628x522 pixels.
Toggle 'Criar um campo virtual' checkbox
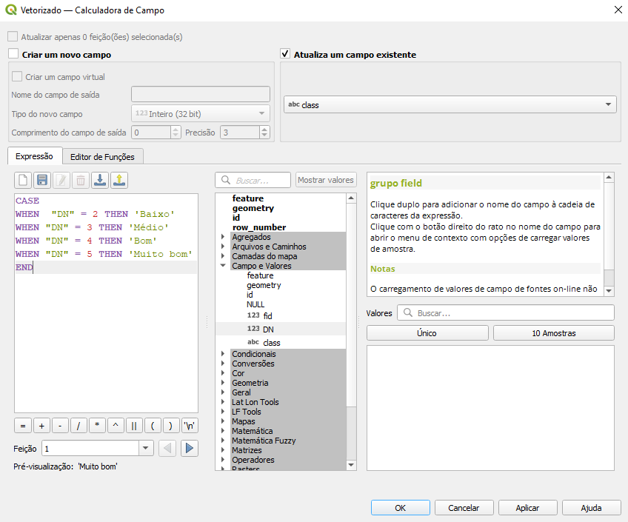pyautogui.click(x=17, y=76)
